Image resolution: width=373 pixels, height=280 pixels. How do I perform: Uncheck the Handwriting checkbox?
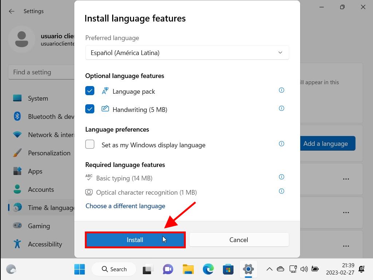90,109
